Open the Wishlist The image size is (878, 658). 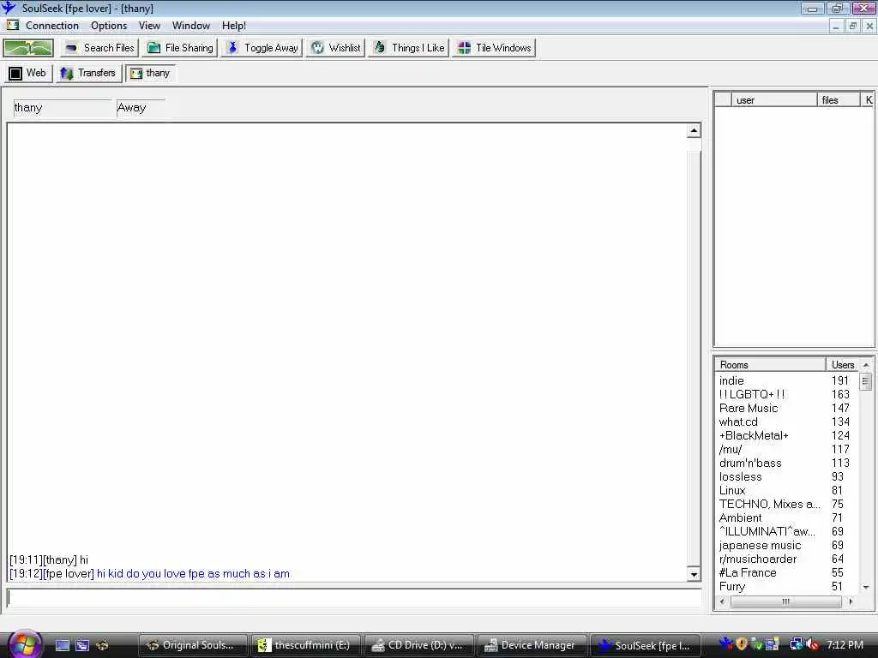(x=336, y=48)
